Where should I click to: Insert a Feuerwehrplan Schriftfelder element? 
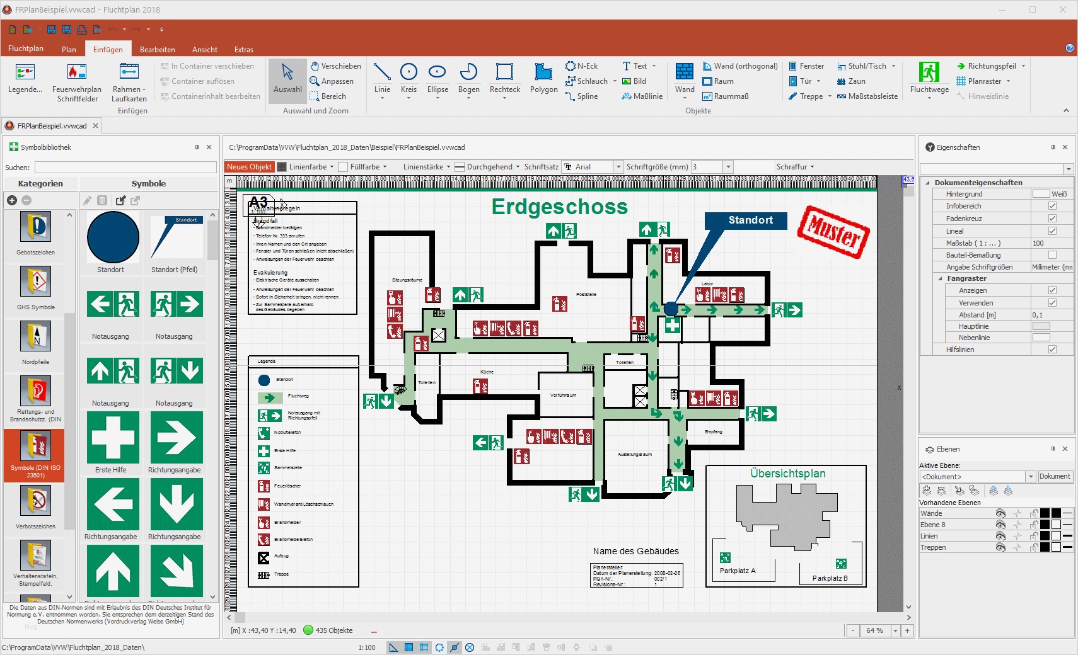(77, 82)
